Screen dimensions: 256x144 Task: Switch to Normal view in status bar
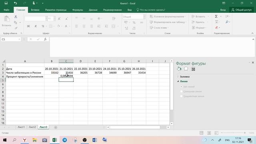(x=202, y=133)
